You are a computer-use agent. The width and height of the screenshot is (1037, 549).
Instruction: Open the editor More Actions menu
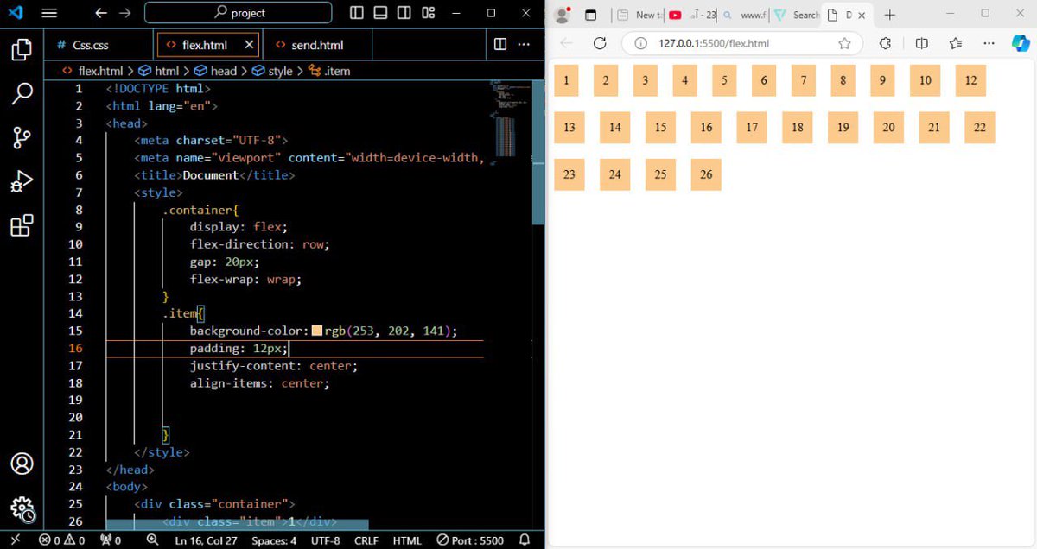point(524,44)
